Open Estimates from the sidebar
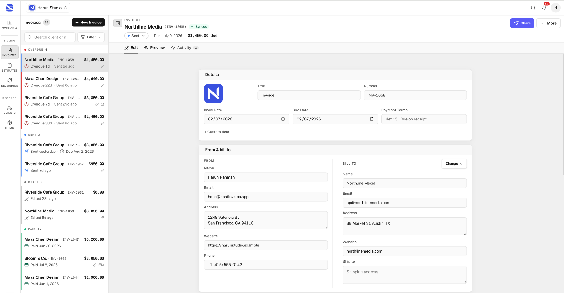Screen dimensions: 564x293 coord(9,68)
